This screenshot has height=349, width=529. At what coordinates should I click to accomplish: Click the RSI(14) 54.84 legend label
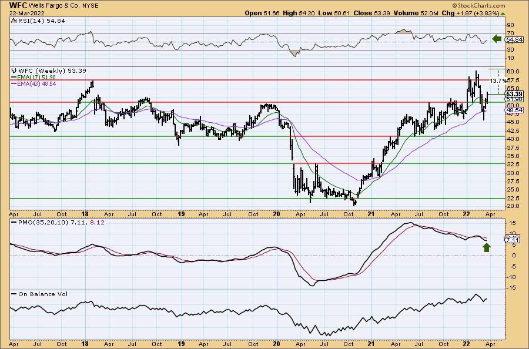click(41, 21)
